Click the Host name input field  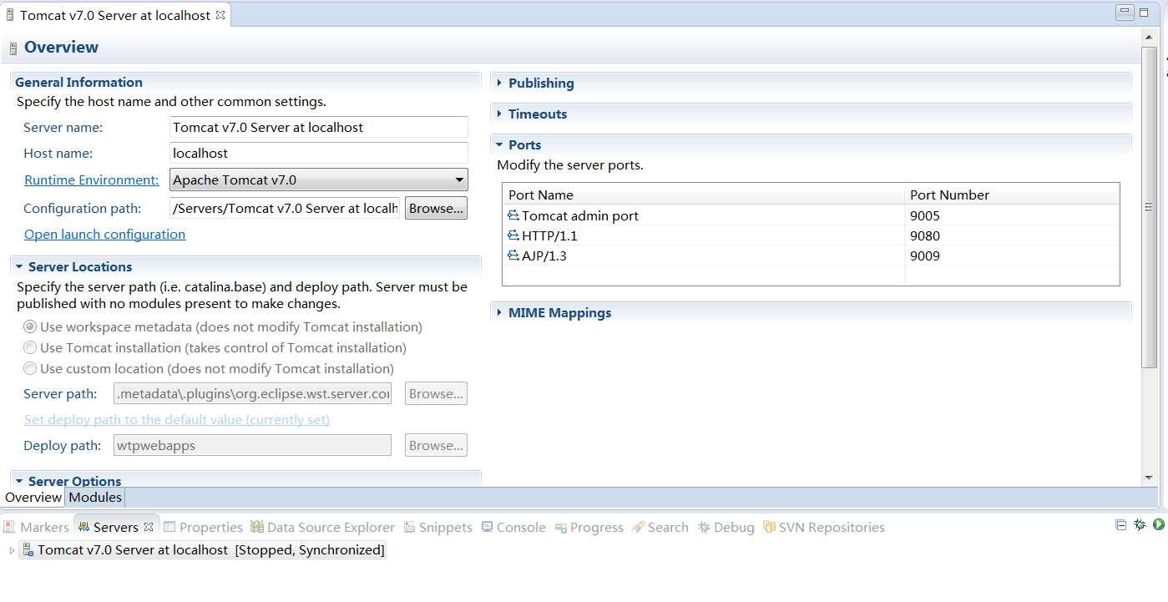[x=318, y=153]
